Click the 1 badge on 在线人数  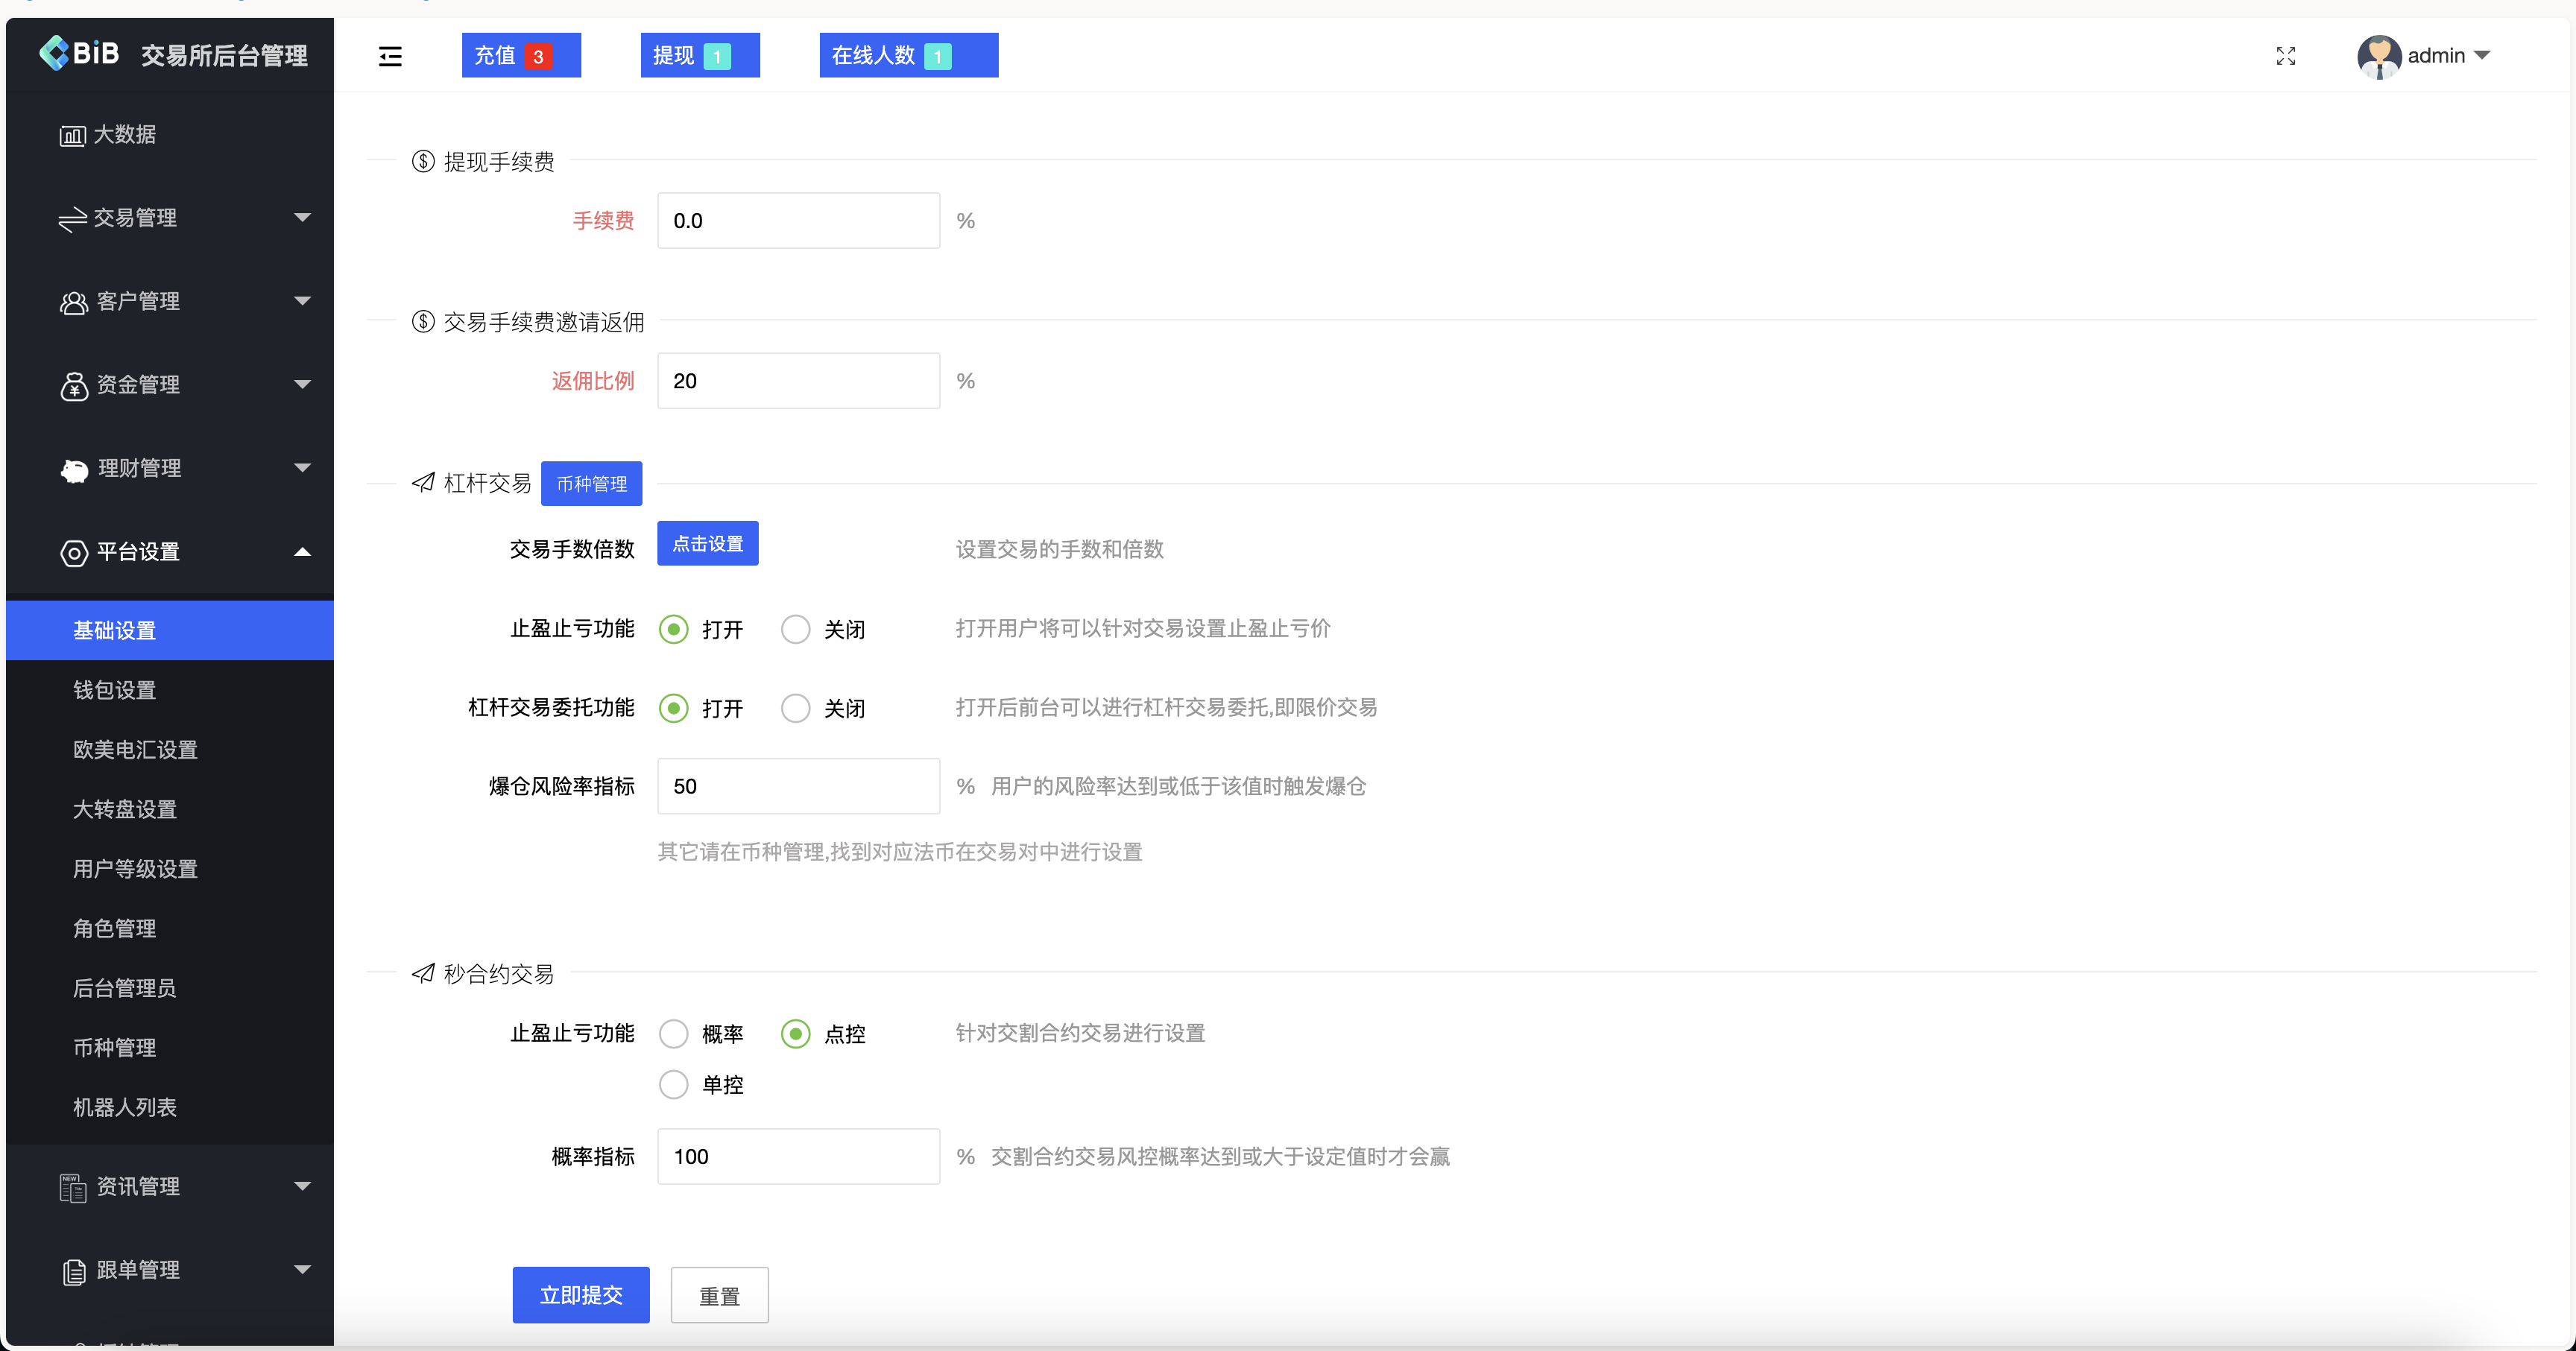pyautogui.click(x=938, y=56)
